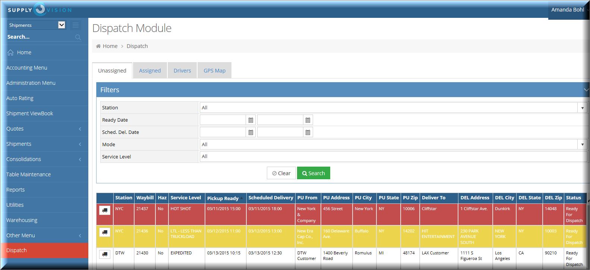Click the Service Level filter field

[394, 157]
